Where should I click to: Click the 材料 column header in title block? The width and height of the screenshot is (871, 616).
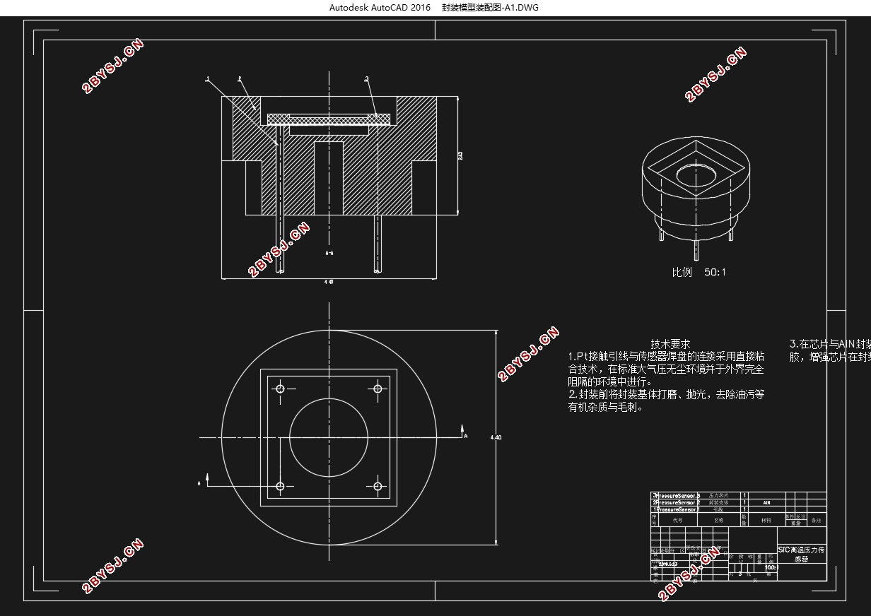(766, 520)
